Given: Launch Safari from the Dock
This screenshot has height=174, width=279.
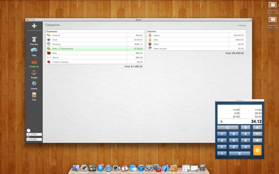Looking at the screenshot, I should (108, 168).
